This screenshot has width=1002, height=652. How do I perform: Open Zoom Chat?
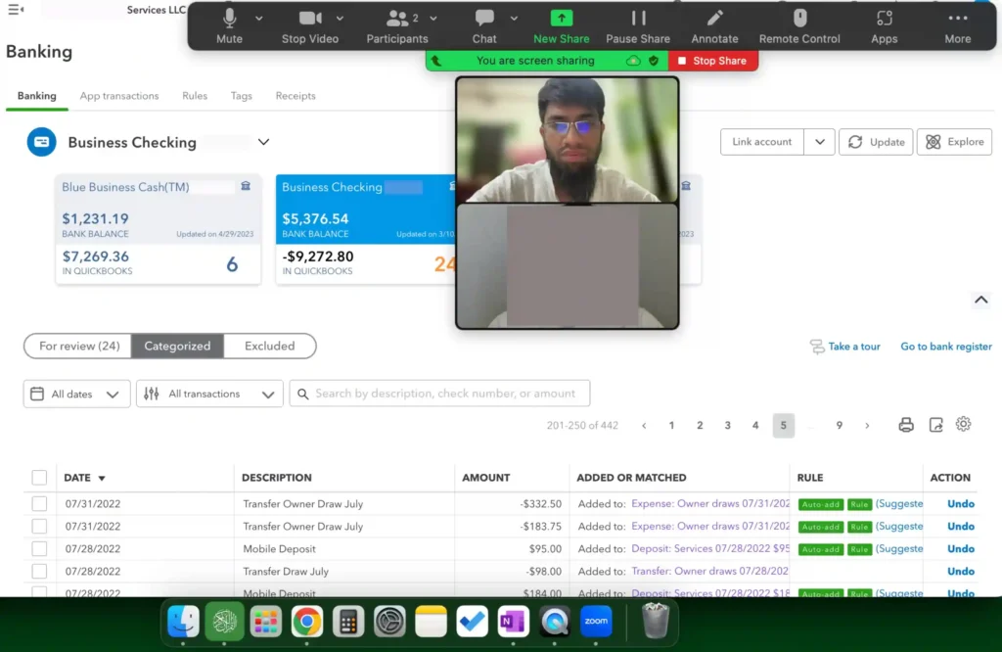point(483,26)
